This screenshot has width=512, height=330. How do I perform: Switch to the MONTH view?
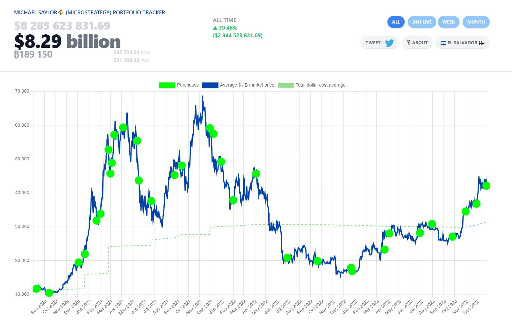[476, 22]
